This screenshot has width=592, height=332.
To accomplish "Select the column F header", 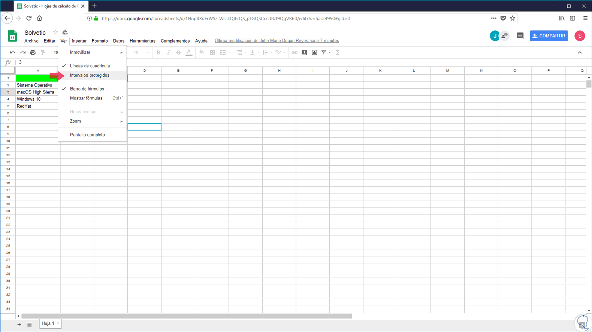I will pyautogui.click(x=212, y=70).
